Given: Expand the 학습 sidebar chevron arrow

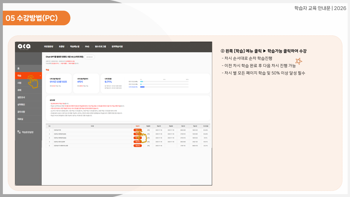Looking at the screenshot, I should [x=40, y=76].
